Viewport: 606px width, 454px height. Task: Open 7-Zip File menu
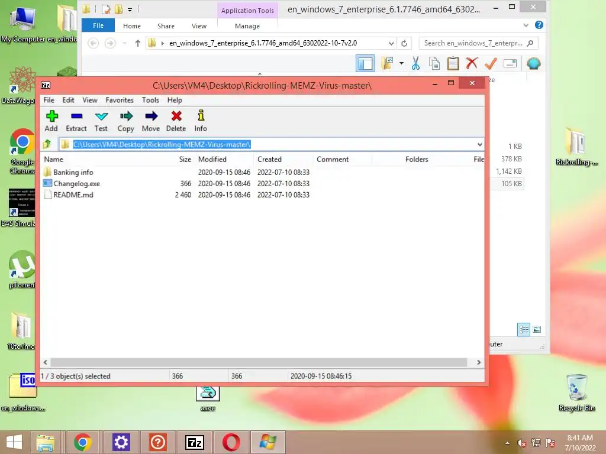click(x=49, y=100)
